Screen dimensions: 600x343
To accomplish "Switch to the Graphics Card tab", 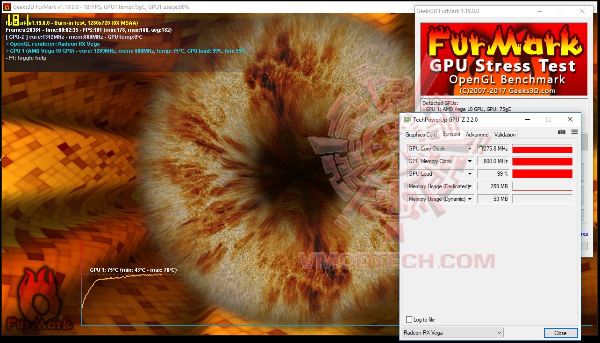I will [421, 135].
